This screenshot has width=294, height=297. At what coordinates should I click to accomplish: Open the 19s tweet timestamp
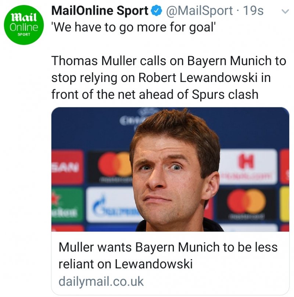pos(253,11)
